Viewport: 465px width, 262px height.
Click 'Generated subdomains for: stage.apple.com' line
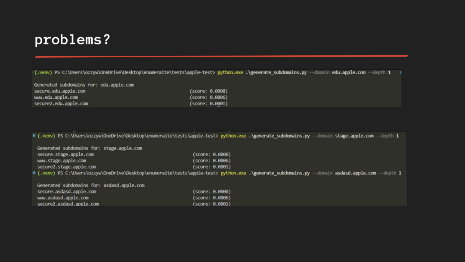click(90, 148)
